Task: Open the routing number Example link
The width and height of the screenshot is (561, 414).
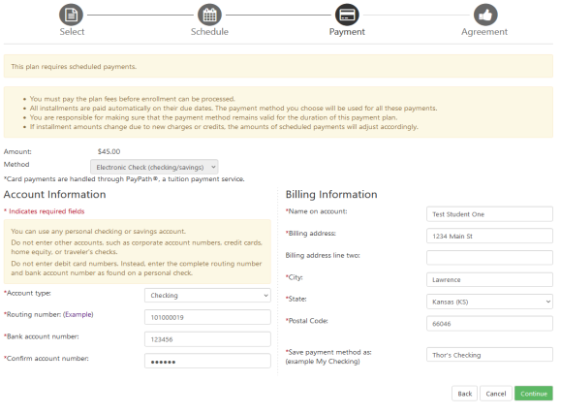Action: [x=78, y=314]
